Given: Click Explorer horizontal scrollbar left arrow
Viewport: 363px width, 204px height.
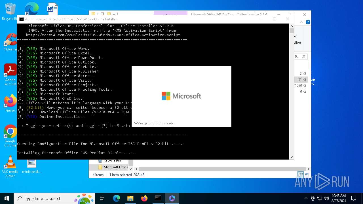Looking at the screenshot, I should pos(136,169).
